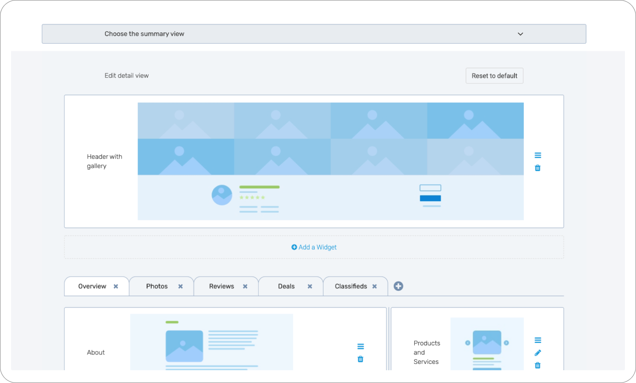This screenshot has width=636, height=383.
Task: Remove the Reviews tab
Action: [x=245, y=286]
